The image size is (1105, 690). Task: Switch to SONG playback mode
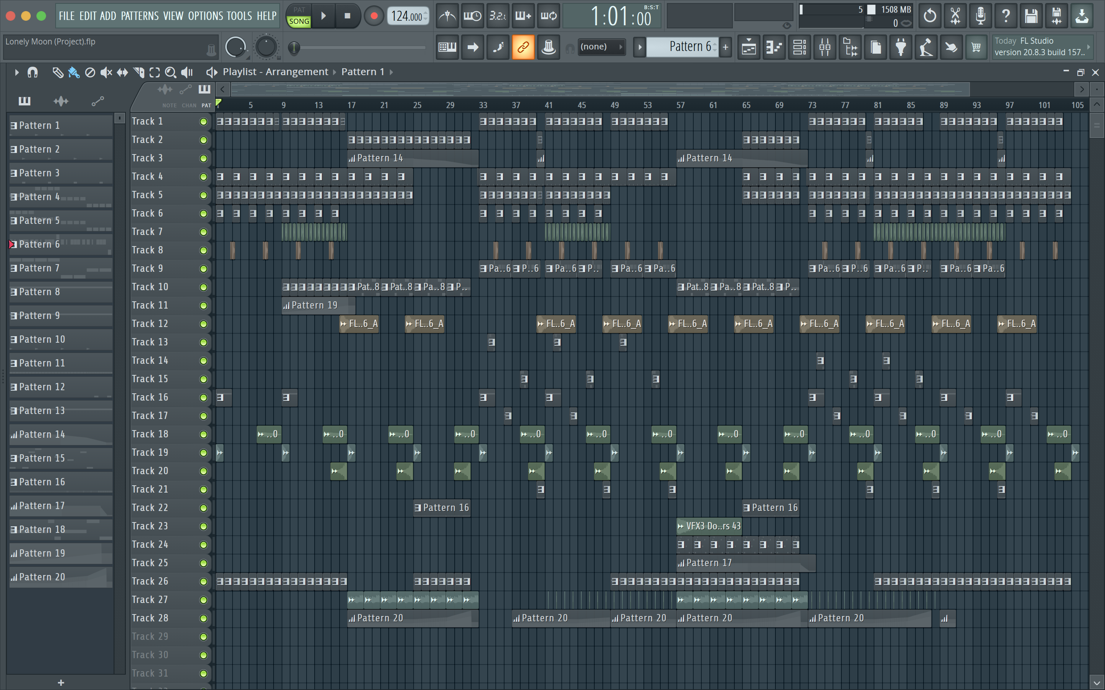point(299,21)
